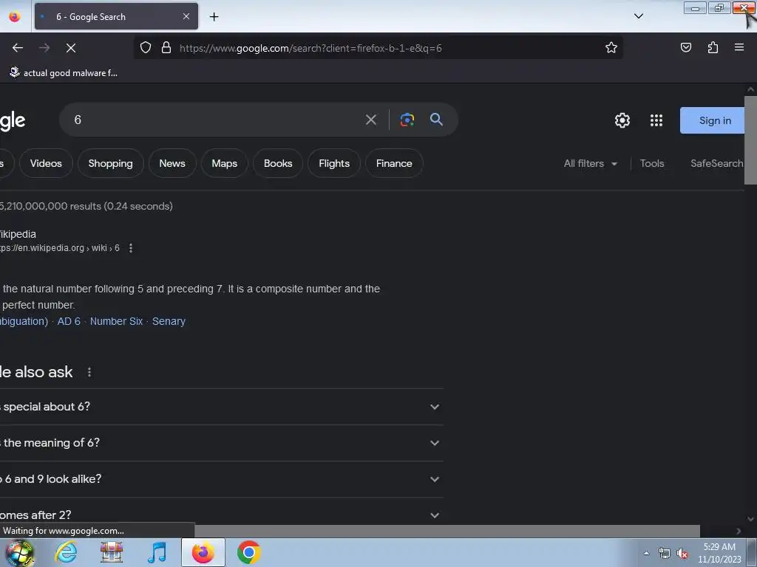Image resolution: width=757 pixels, height=567 pixels.
Task: Clear the Google search box text
Action: pyautogui.click(x=371, y=120)
